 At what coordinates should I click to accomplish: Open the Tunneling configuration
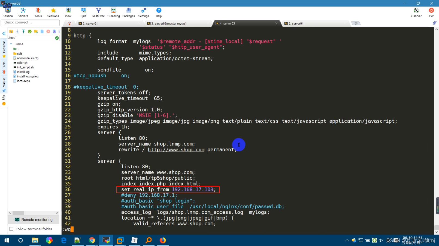pyautogui.click(x=113, y=12)
